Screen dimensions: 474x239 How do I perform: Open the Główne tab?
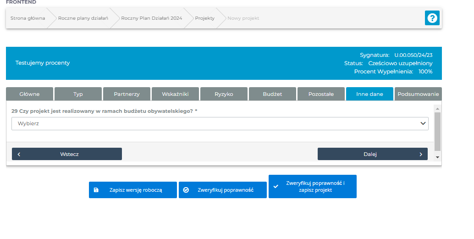(x=30, y=94)
